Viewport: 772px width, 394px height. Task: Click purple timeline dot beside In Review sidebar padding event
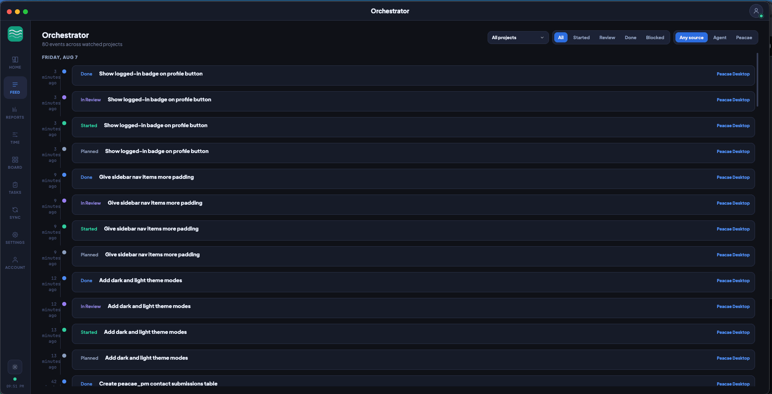coord(64,201)
